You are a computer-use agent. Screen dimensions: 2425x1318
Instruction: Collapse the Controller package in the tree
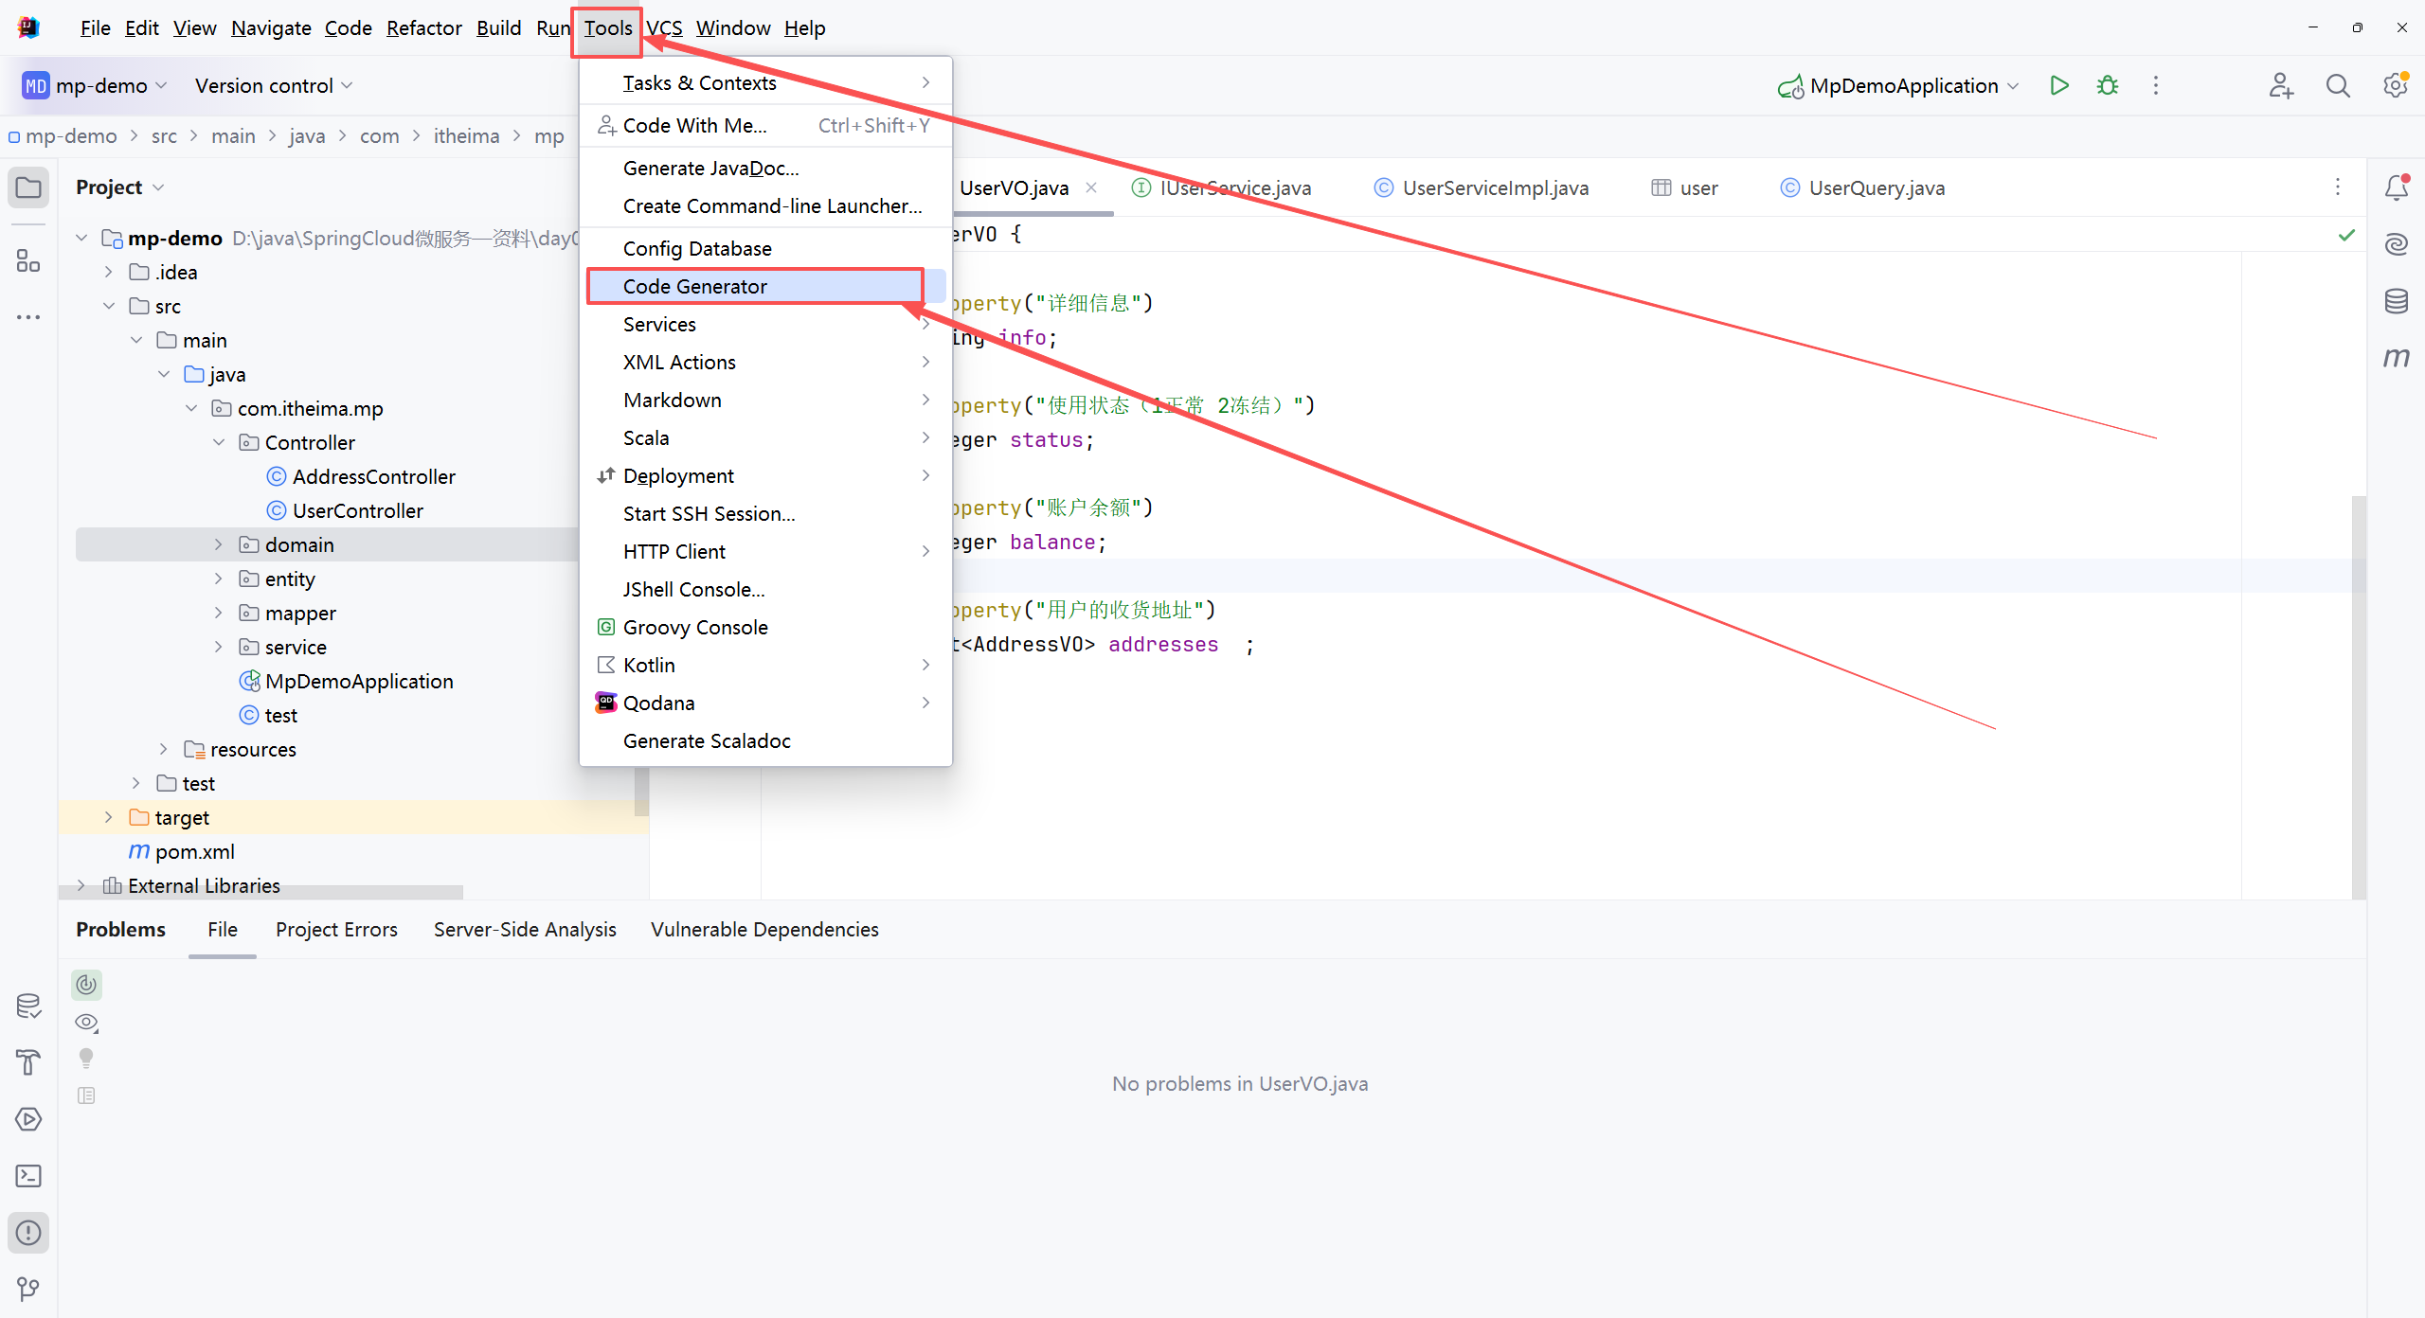219,442
